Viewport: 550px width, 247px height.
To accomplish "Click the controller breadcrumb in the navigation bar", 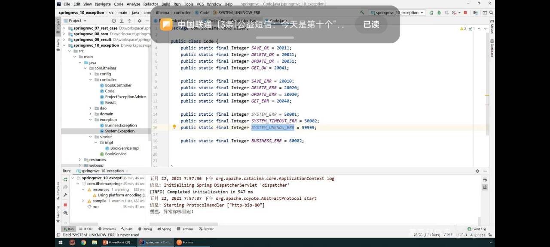I will click(182, 12).
